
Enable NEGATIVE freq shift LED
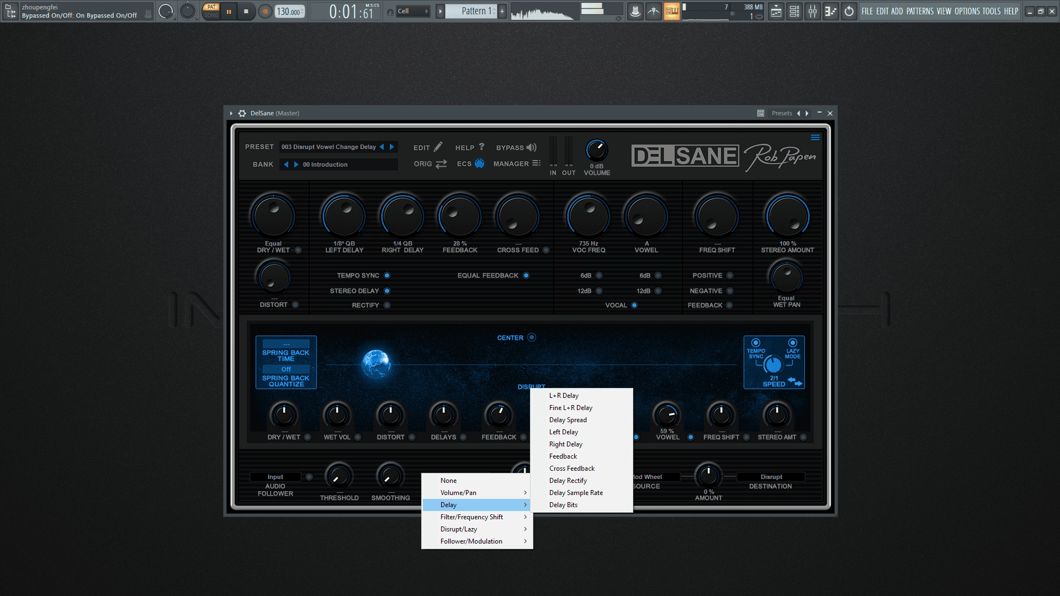point(730,291)
